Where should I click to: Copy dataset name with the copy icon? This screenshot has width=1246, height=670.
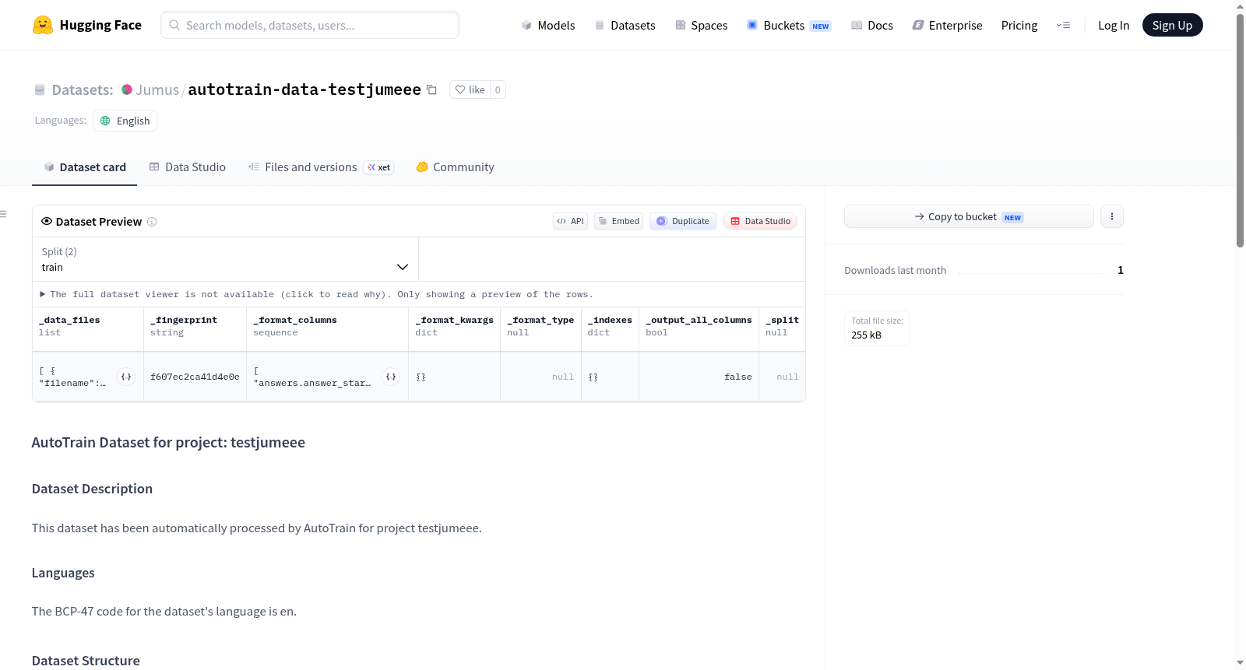431,89
